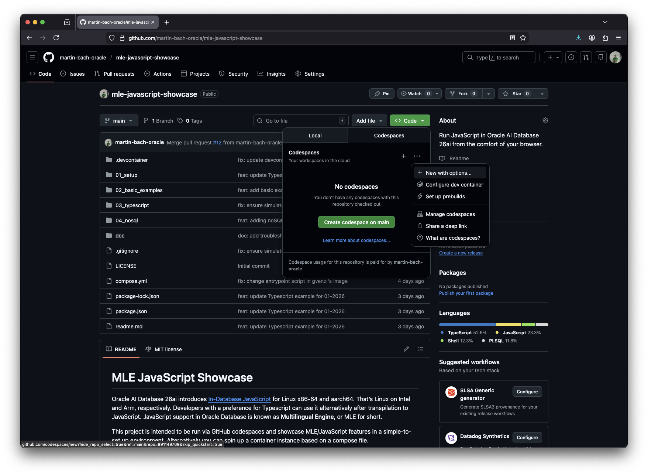Pin the repository to your profile
Viewport: 648px width, 475px height.
coord(382,94)
